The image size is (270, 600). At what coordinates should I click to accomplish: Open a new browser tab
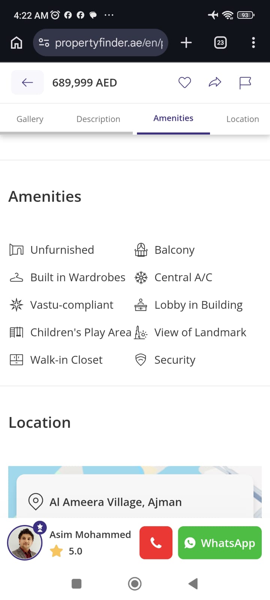click(x=186, y=43)
